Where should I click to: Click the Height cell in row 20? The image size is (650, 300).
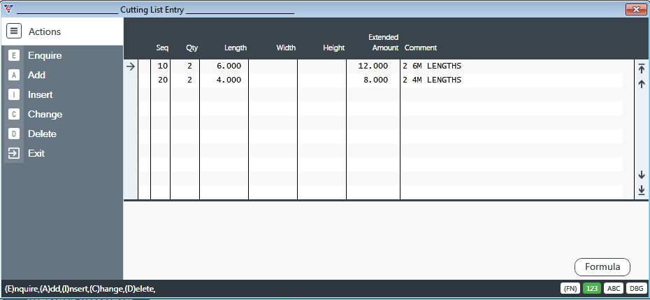pos(322,80)
